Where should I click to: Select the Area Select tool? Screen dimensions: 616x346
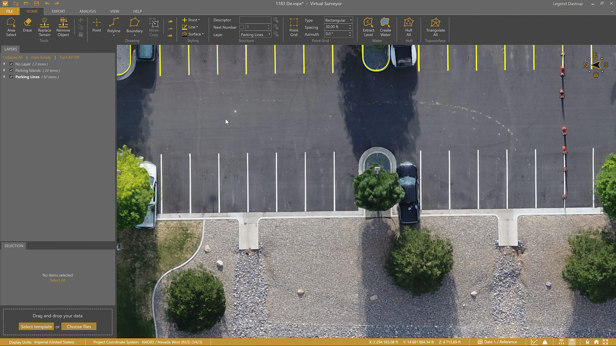[x=11, y=27]
